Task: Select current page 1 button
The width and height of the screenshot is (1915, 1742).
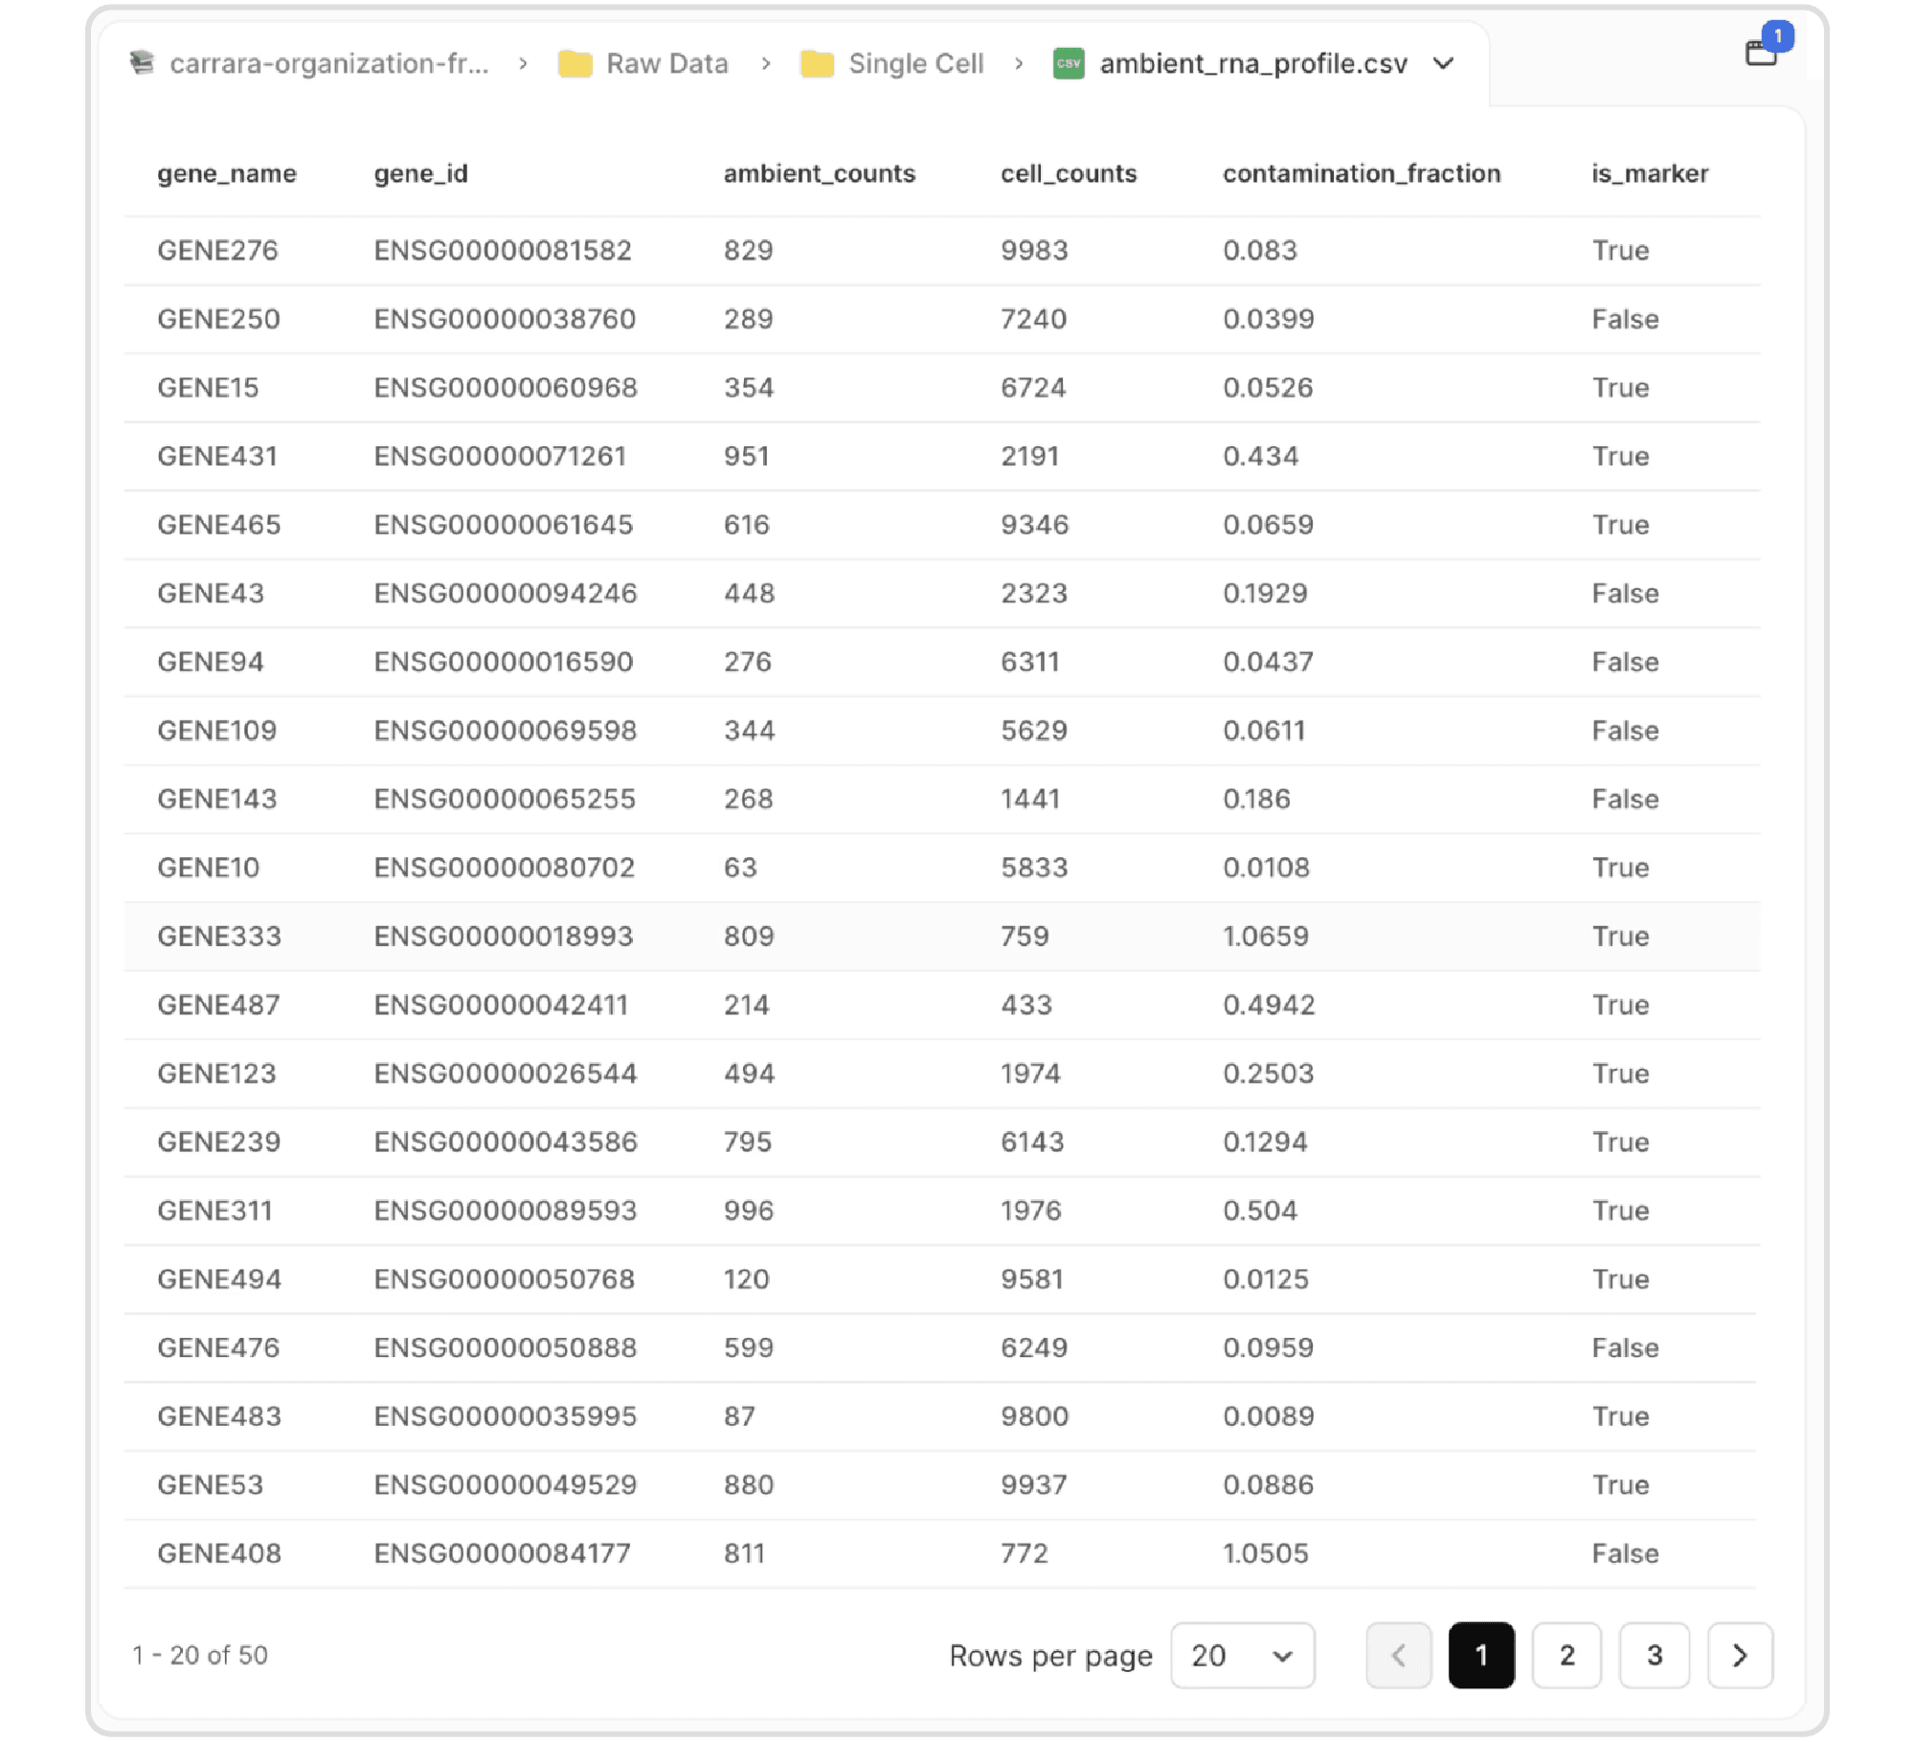Action: 1481,1655
